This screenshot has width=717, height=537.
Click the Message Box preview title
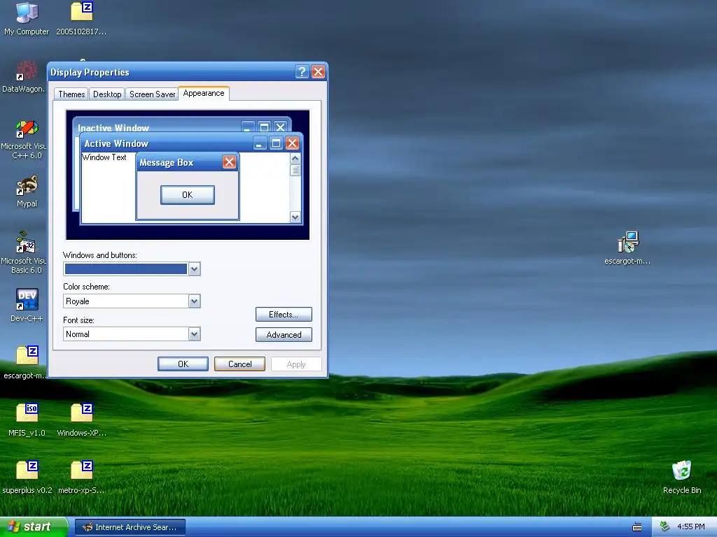(x=167, y=162)
